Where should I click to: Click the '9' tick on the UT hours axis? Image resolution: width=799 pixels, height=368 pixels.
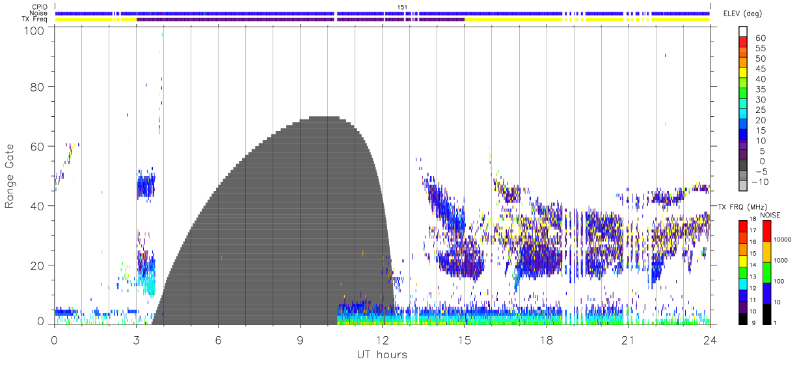(301, 340)
